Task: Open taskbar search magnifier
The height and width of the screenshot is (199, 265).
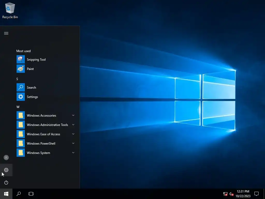Action: point(19,194)
